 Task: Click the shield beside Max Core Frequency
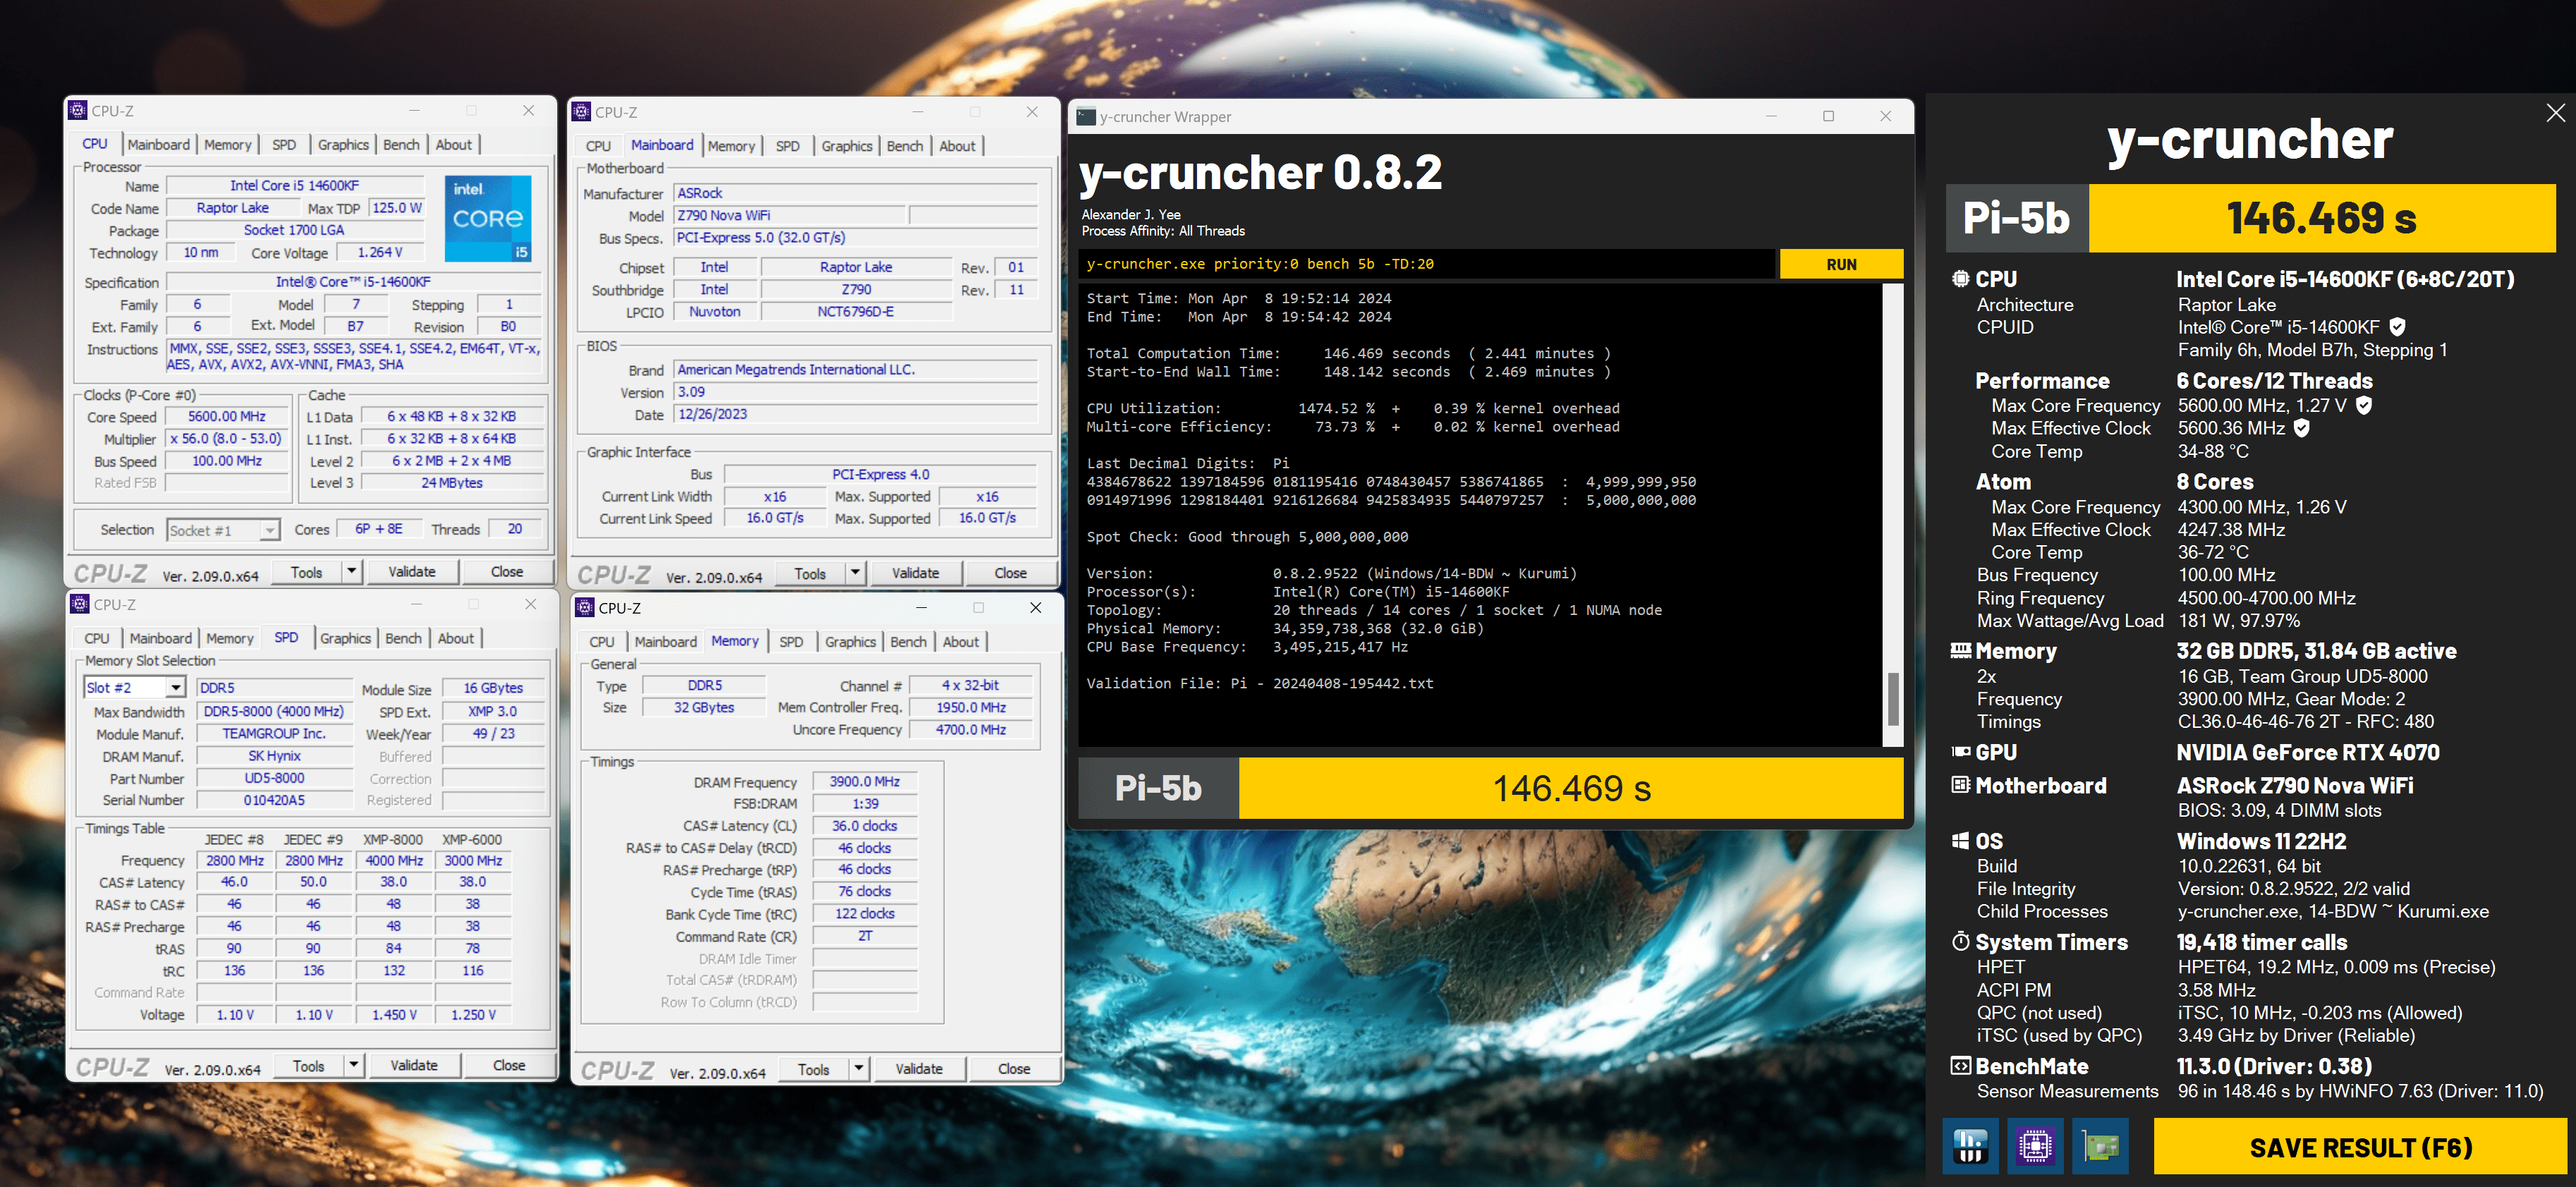pos(2364,405)
